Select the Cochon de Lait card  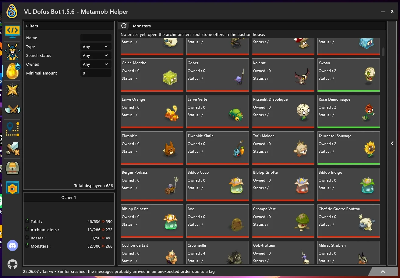[152, 252]
